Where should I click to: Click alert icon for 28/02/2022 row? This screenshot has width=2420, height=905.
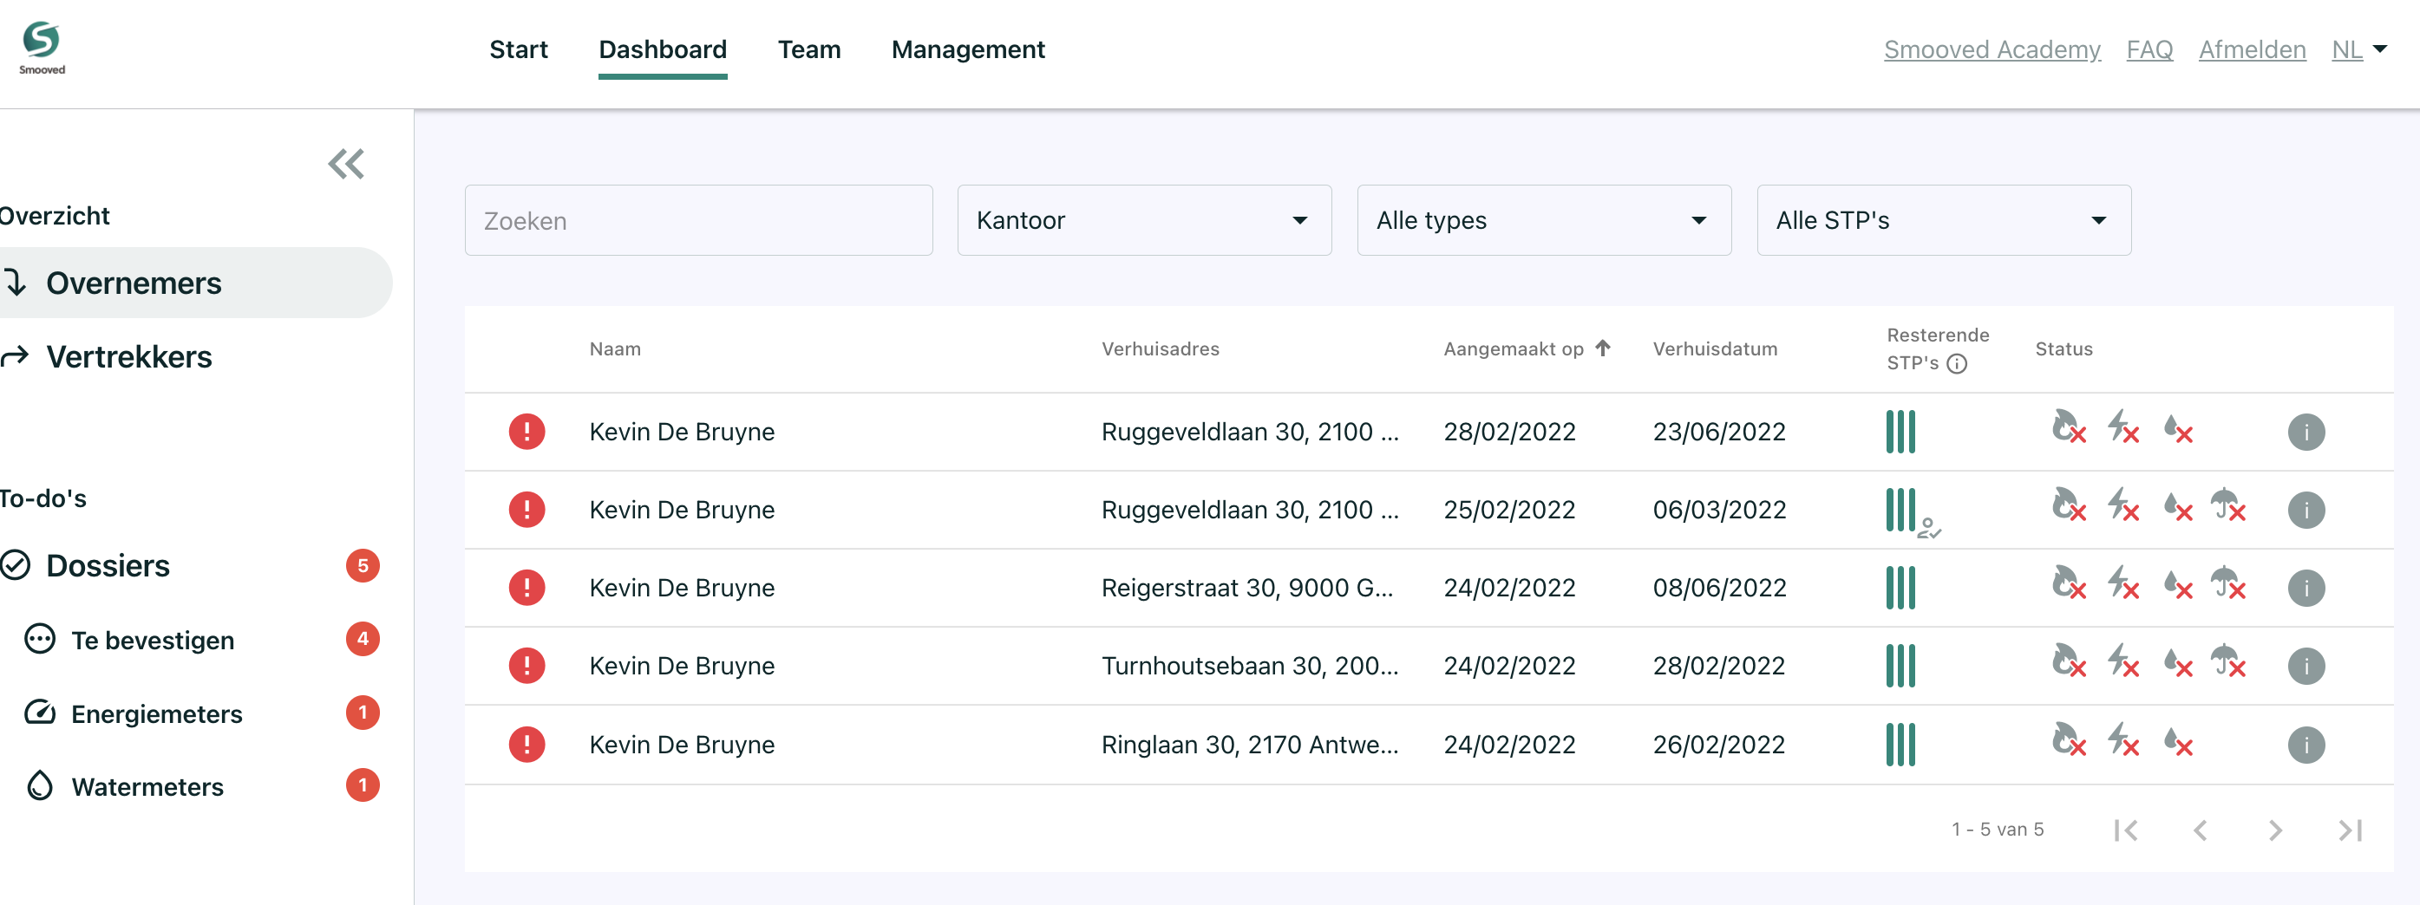coord(527,432)
